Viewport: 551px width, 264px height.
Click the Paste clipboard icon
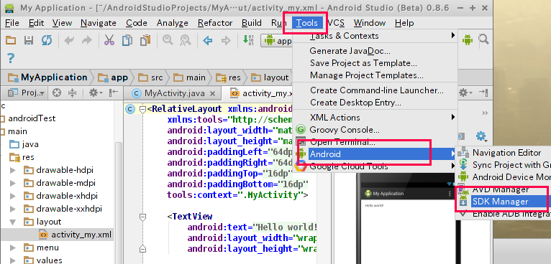pos(145,40)
